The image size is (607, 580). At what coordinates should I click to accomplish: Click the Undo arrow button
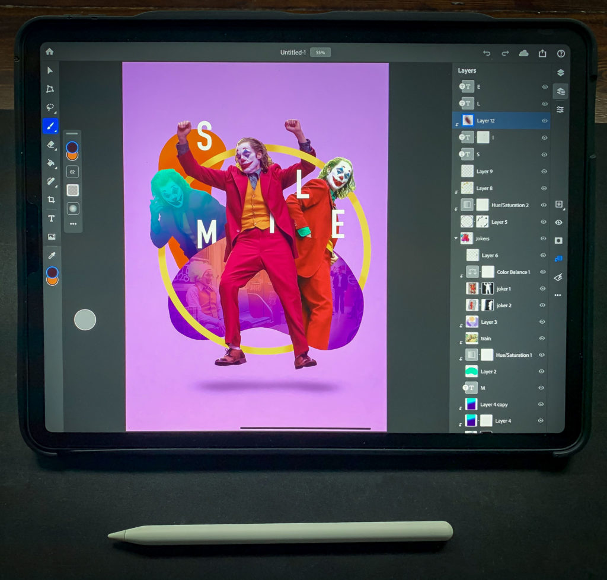tap(487, 53)
